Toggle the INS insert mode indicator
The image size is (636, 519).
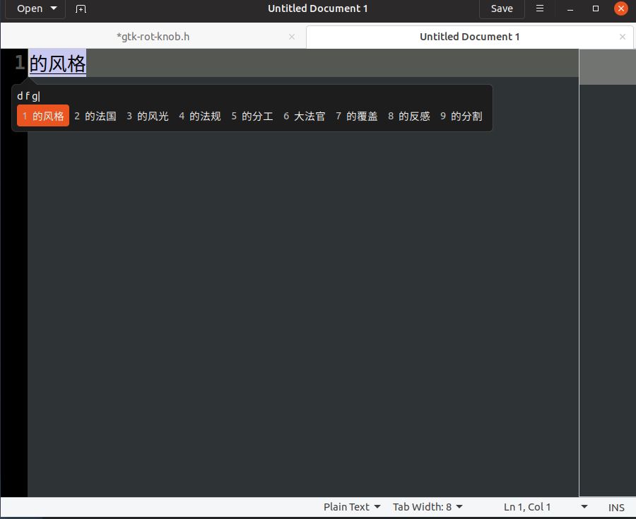click(616, 507)
